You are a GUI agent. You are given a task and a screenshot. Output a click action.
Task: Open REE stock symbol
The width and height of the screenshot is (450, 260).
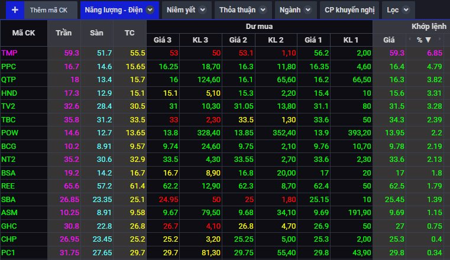tap(8, 186)
